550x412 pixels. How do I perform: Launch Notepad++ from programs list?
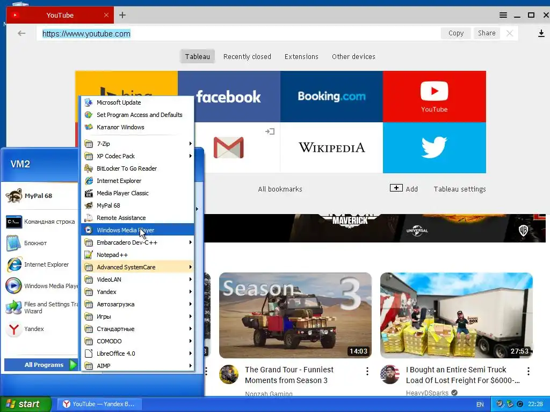(x=137, y=255)
